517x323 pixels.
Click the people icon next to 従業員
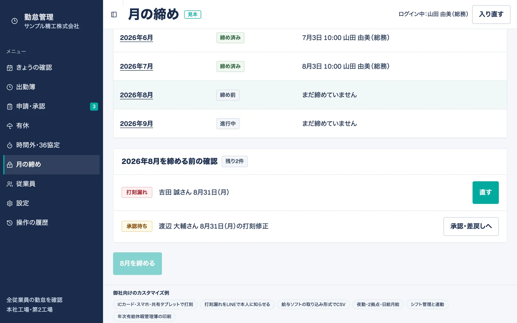10,184
